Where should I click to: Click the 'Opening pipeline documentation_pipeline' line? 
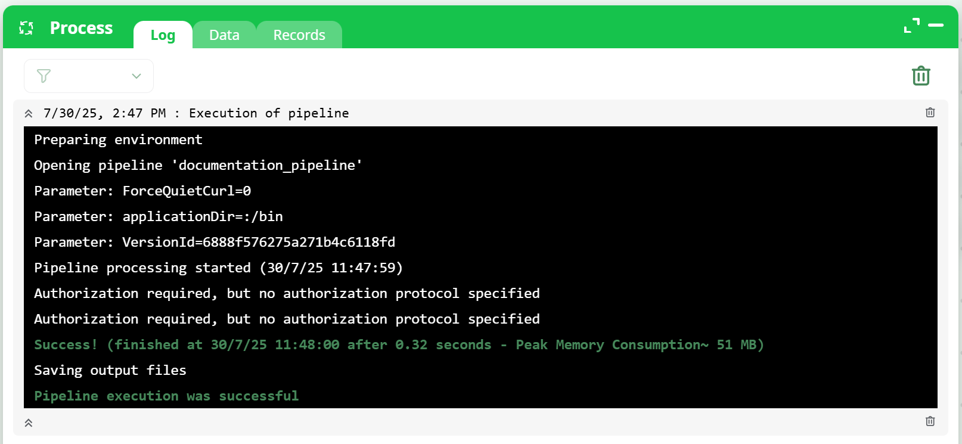tap(198, 165)
